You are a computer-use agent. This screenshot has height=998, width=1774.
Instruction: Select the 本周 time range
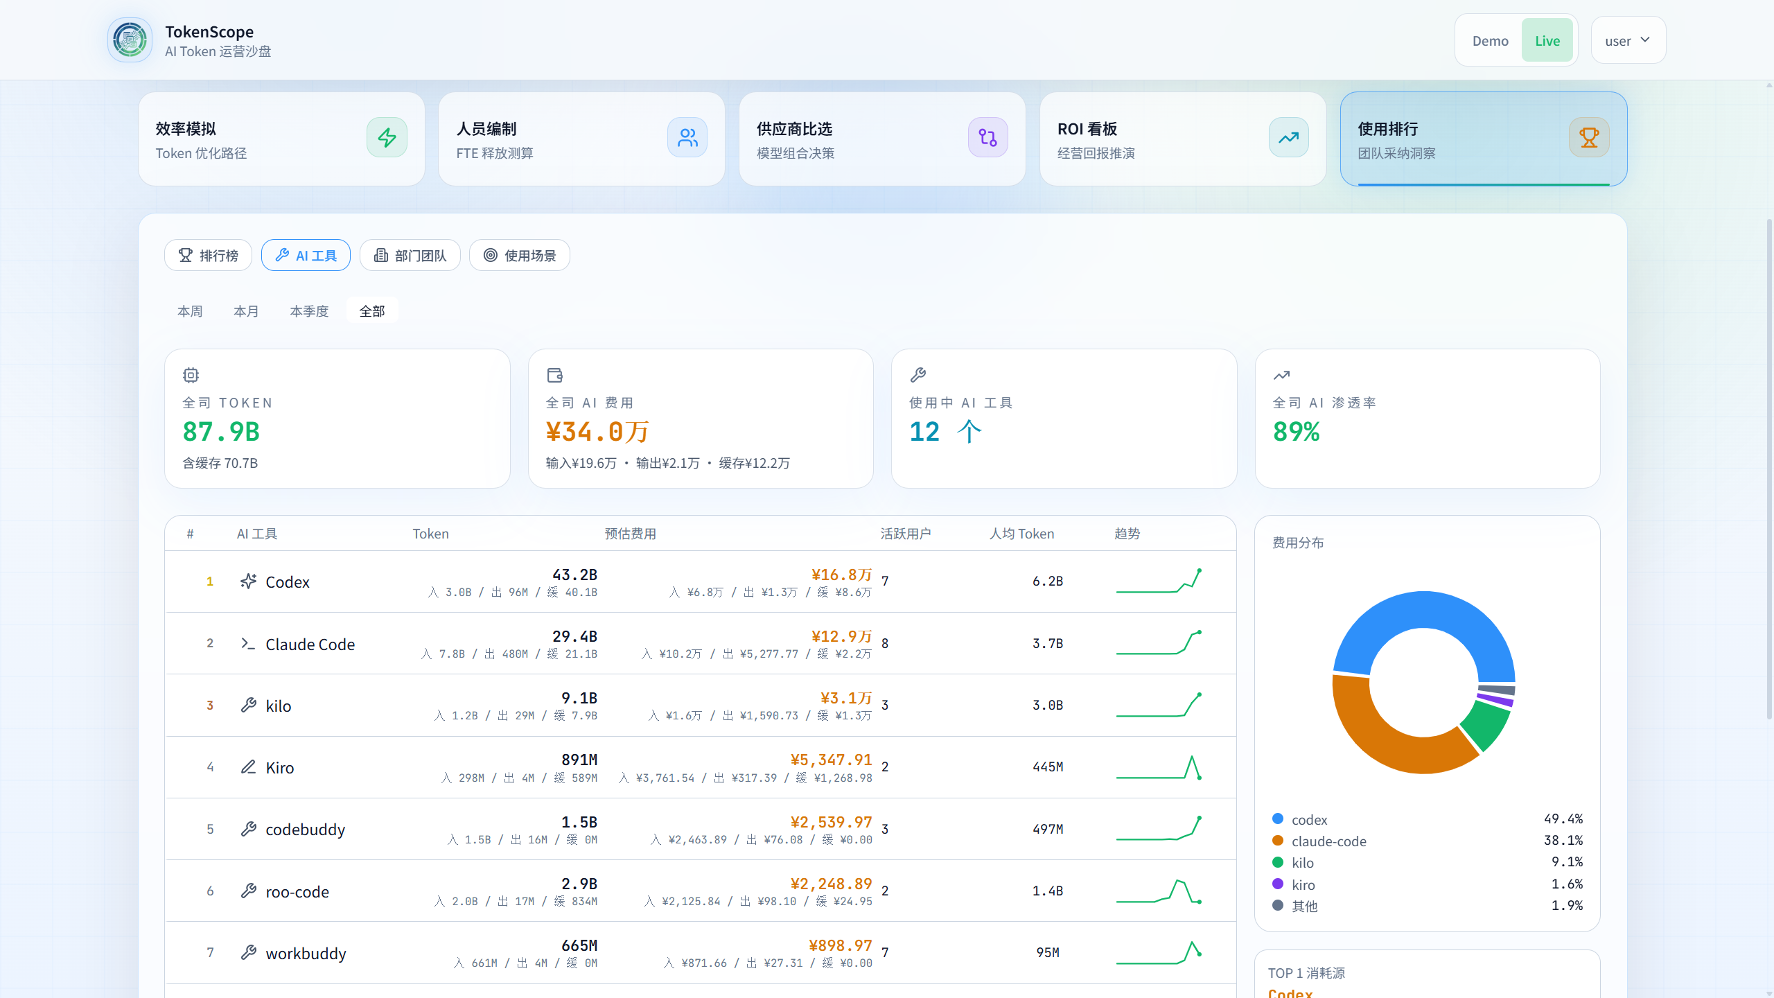190,311
